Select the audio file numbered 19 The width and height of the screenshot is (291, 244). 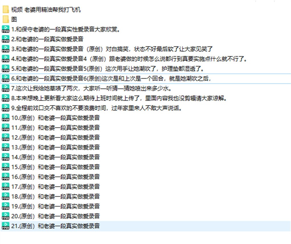pos(51,206)
